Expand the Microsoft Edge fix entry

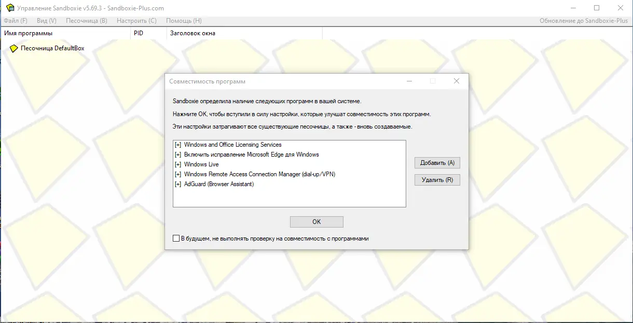178,155
